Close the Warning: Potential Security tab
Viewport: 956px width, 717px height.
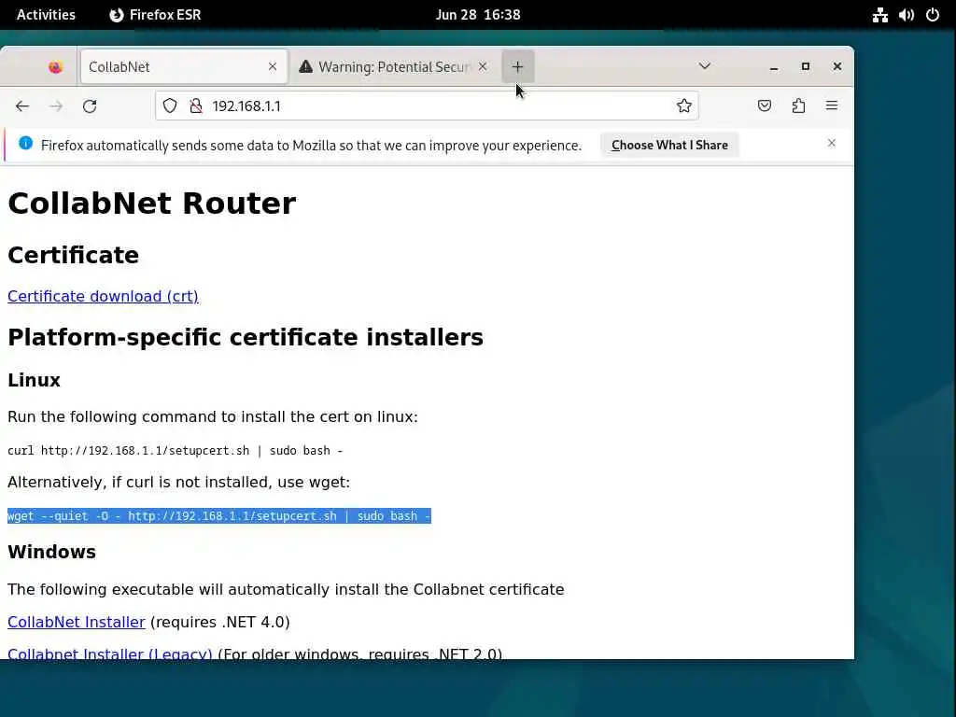[483, 66]
